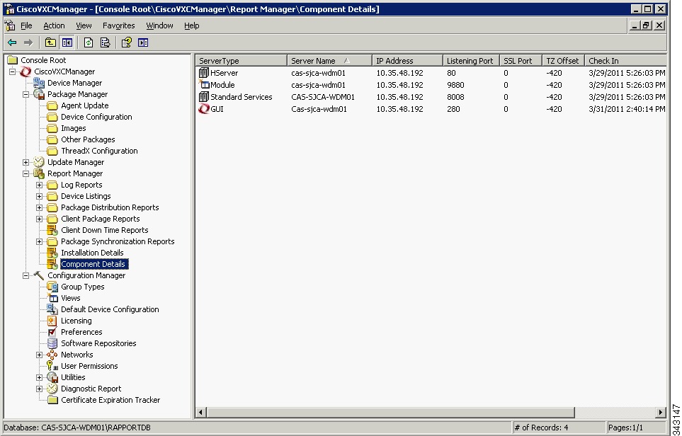
Task: Open the Help toolbar button
Action: (127, 42)
